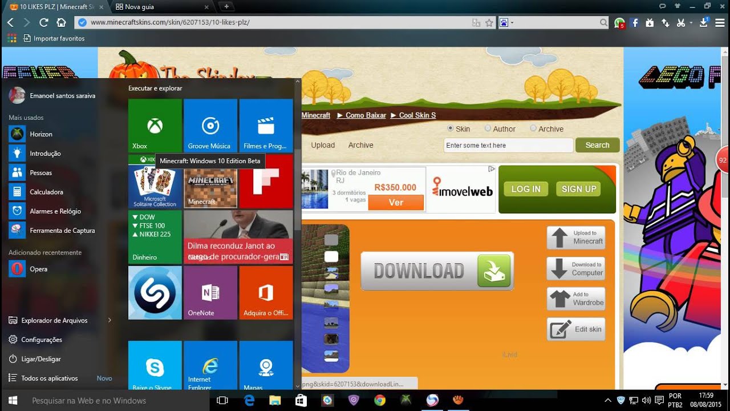The image size is (730, 411).
Task: Bookmark page with the star icon
Action: pyautogui.click(x=489, y=23)
